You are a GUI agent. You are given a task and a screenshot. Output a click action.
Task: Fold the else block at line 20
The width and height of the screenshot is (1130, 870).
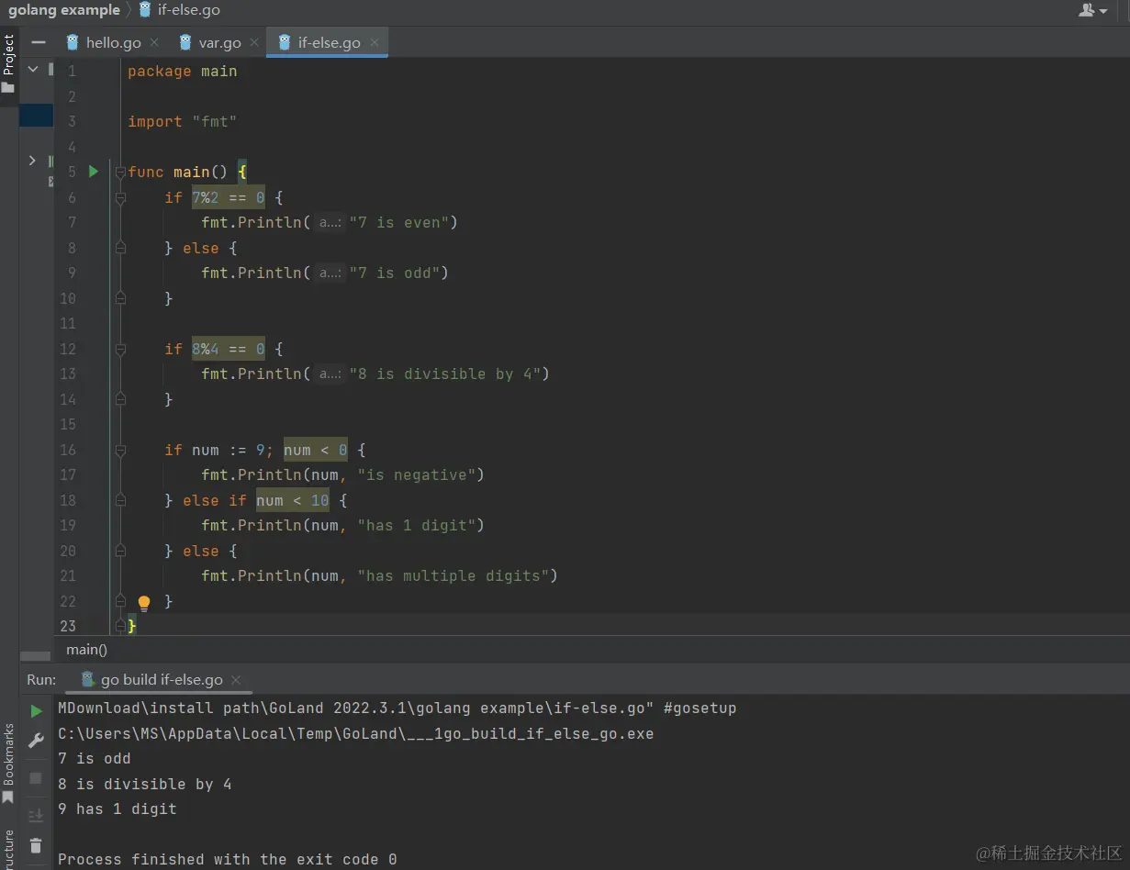(x=120, y=551)
